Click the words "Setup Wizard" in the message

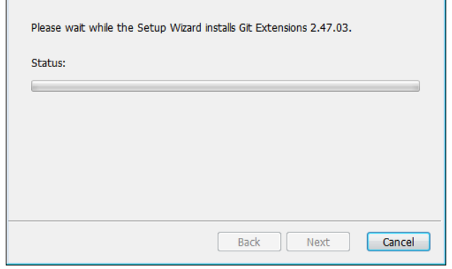pos(169,28)
